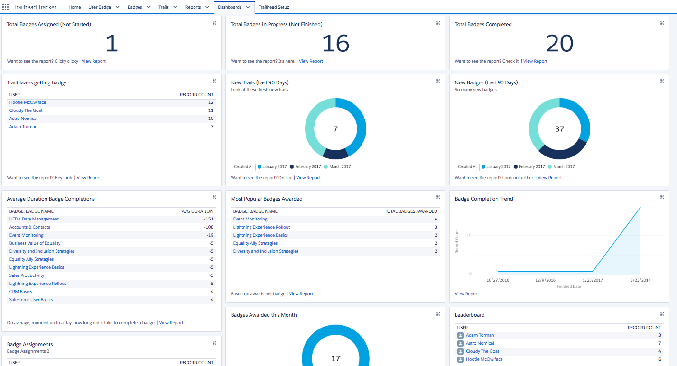Viewport: 677px width, 366px height.
Task: Open Hootie McOwlface in Trailblazers list
Action: point(28,102)
